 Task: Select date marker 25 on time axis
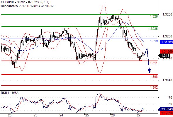(x=87, y=115)
